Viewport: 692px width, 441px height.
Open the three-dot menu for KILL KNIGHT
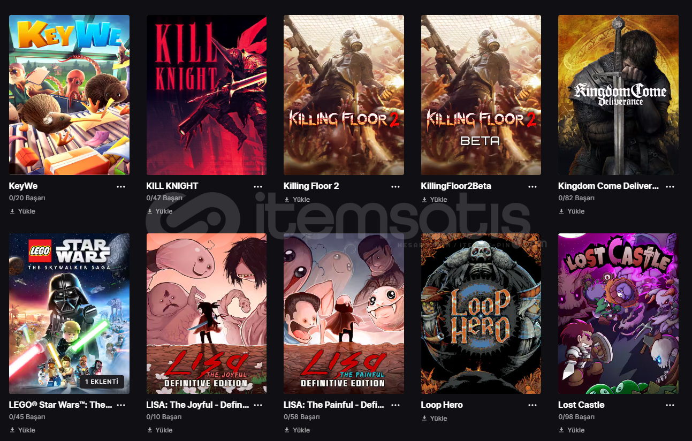tap(258, 186)
